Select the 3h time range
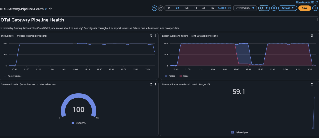 click(177, 8)
